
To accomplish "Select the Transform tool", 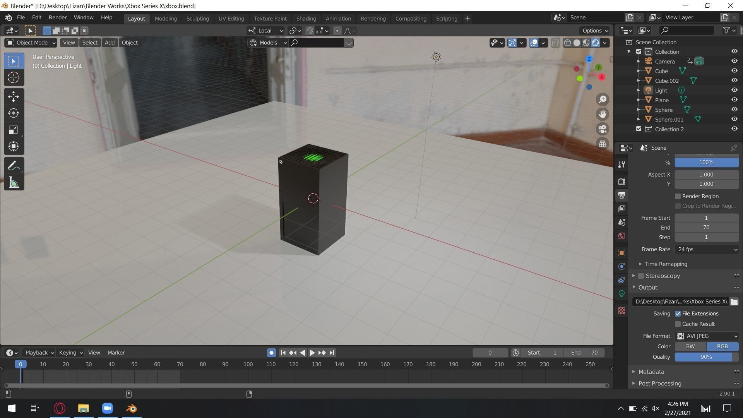I will click(14, 146).
